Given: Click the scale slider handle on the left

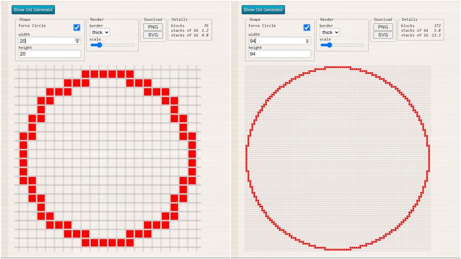Looking at the screenshot, I should click(x=100, y=45).
